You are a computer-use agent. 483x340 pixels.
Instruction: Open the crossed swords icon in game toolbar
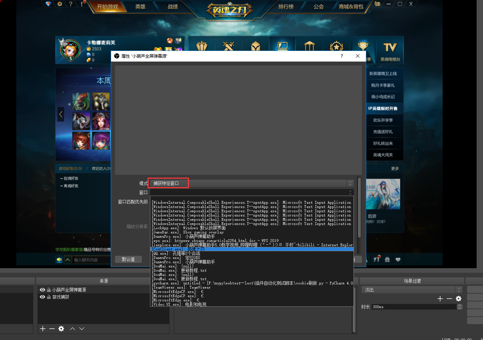pos(229,46)
